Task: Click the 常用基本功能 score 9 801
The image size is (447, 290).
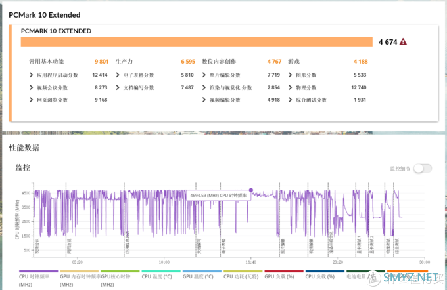Action: point(101,62)
